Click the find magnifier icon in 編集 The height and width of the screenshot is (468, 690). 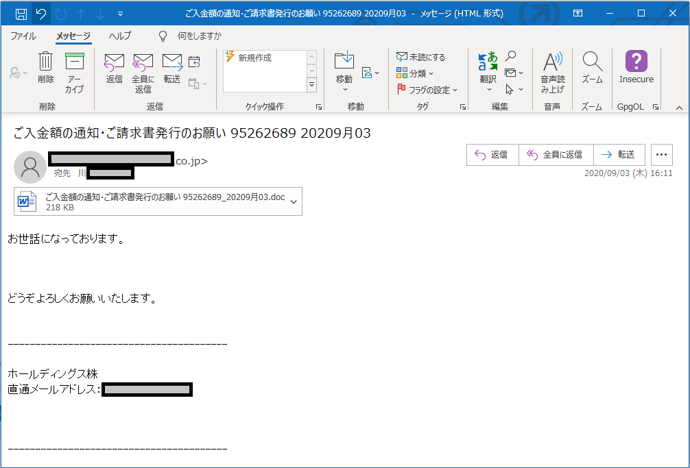point(510,56)
